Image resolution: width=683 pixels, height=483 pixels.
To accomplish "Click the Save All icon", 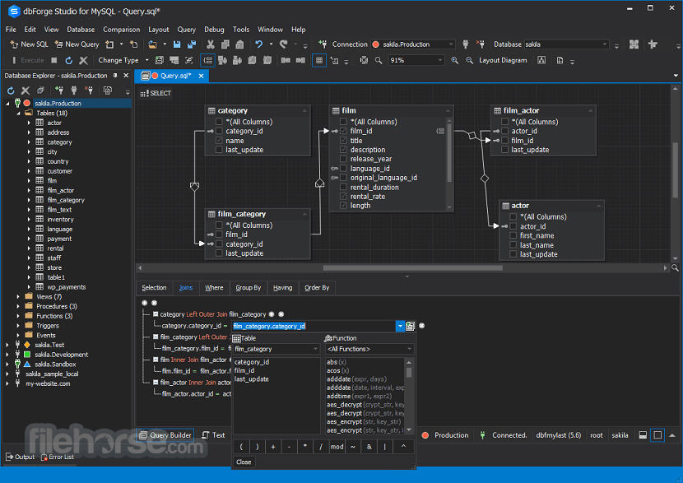I will 192,44.
